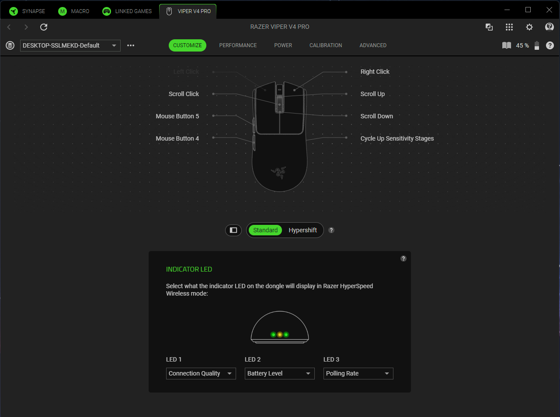
Task: Click the refresh icon
Action: click(44, 27)
